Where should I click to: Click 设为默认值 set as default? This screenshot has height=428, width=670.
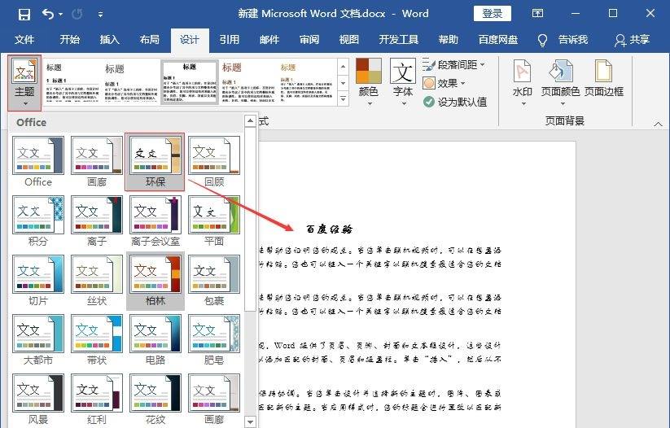pyautogui.click(x=454, y=102)
